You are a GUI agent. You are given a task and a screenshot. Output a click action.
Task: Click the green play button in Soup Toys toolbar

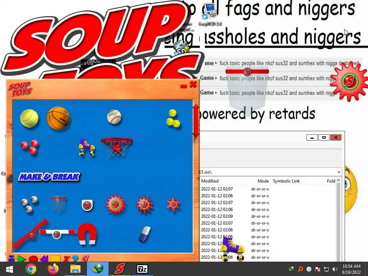[x=21, y=259]
